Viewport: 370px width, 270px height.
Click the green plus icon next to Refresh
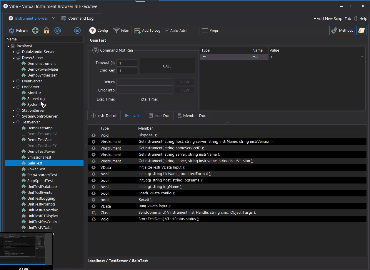point(35,30)
